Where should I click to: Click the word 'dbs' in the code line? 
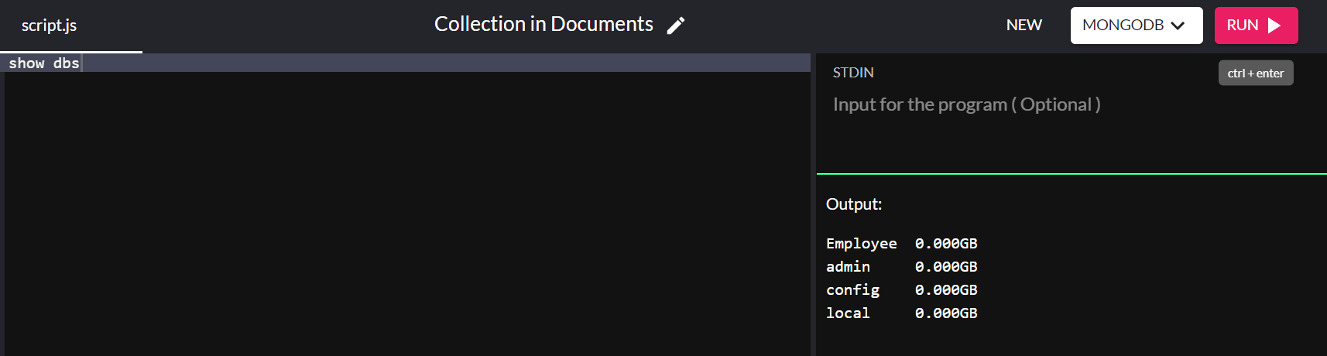click(66, 63)
